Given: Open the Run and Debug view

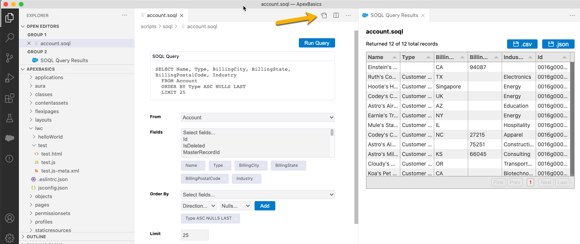Looking at the screenshot, I should point(9,78).
